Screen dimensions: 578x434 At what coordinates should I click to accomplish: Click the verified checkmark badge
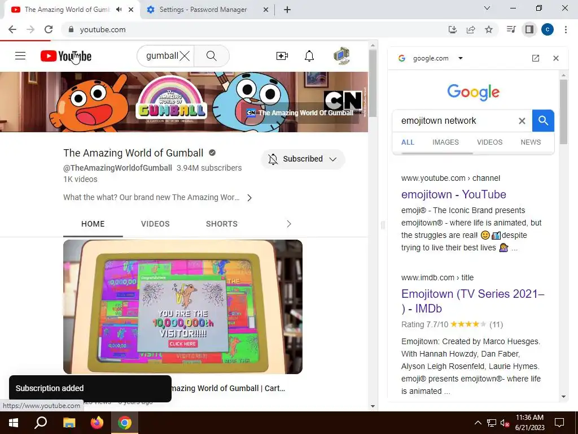tap(212, 153)
